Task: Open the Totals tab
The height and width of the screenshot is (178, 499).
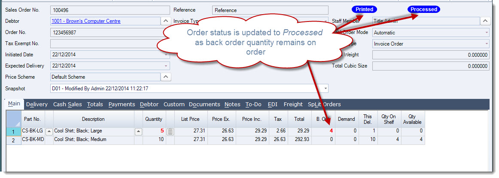Action: (x=95, y=104)
